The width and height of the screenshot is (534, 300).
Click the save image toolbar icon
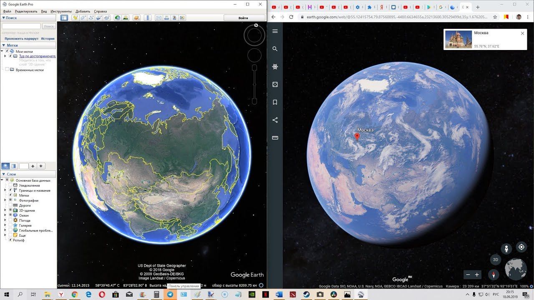pyautogui.click(x=174, y=18)
